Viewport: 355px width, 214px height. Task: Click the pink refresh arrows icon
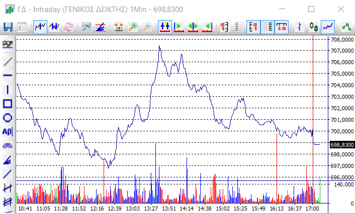tap(68, 27)
